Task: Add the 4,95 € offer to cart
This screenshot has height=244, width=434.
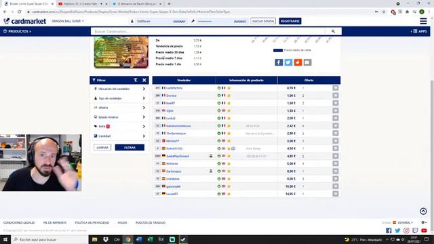Action: 336,156
